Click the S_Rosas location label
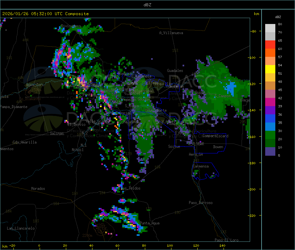The width and height of the screenshot is (295, 250). 132,106
